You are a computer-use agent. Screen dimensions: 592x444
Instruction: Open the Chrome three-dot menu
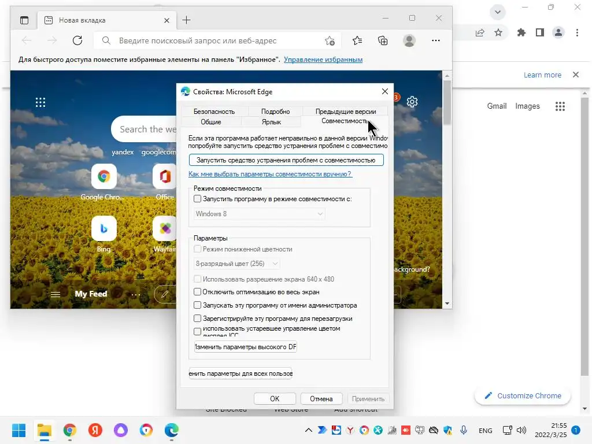coord(577,32)
